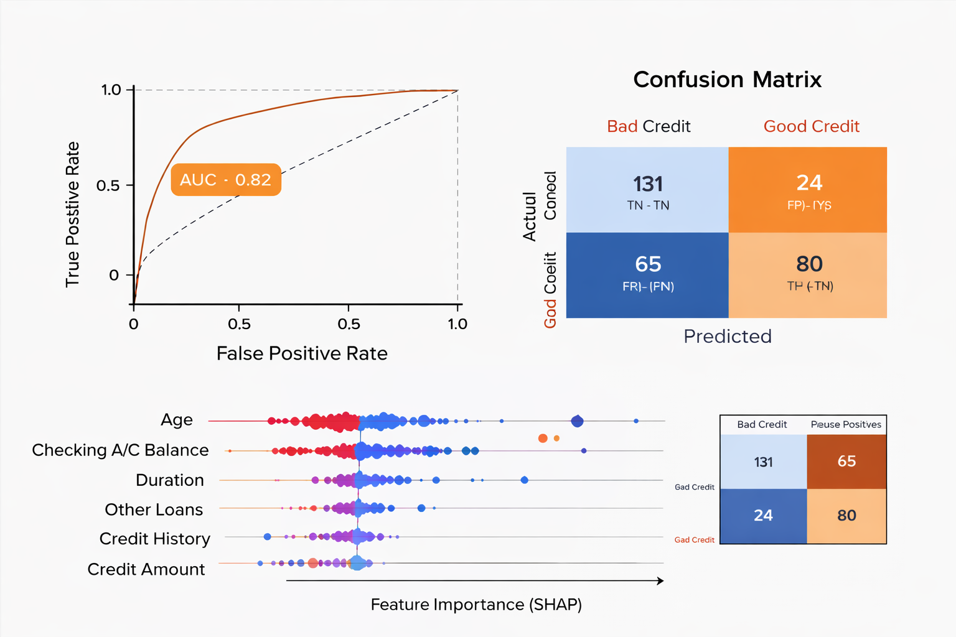Image resolution: width=956 pixels, height=637 pixels.
Task: Select the orange 24 cell in large matrix
Action: click(808, 190)
